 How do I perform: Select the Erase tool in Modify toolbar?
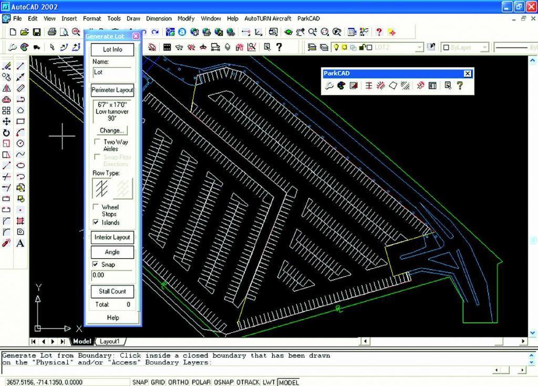click(x=6, y=66)
